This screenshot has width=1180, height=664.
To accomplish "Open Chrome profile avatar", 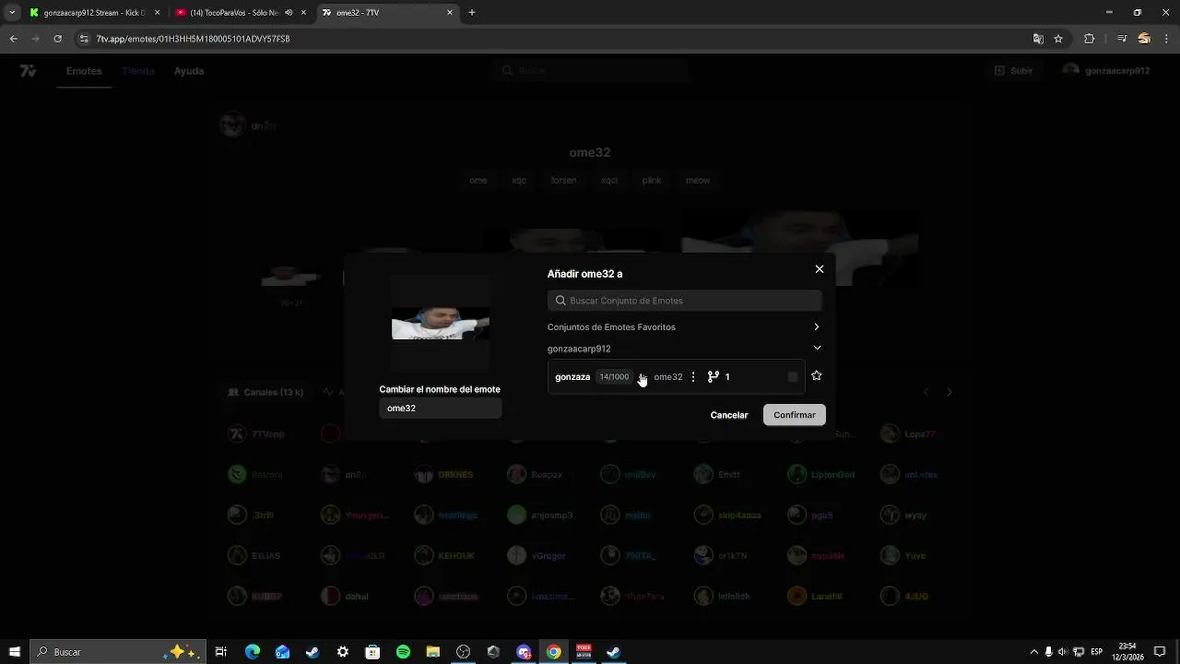I will [x=1144, y=39].
